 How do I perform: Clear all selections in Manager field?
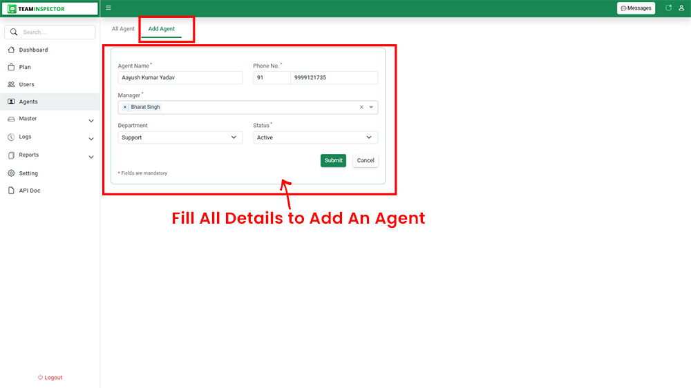[x=361, y=107]
